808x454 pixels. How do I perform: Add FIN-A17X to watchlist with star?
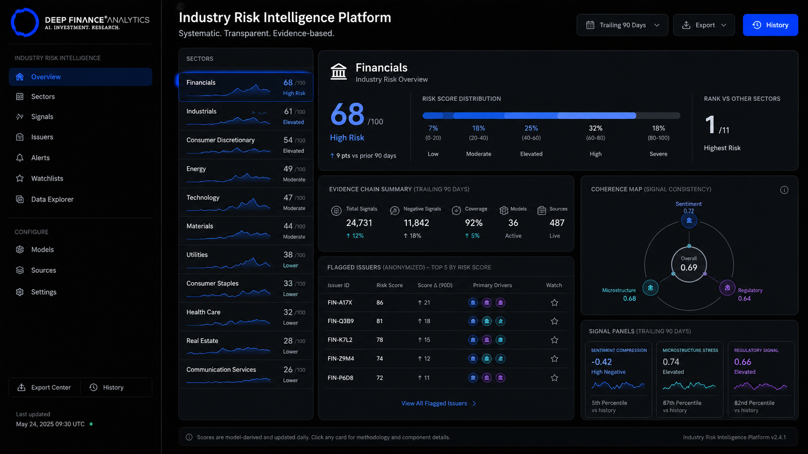554,303
